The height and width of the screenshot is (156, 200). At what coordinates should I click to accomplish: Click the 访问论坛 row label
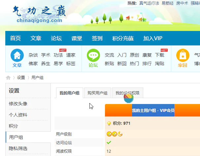(x=64, y=143)
